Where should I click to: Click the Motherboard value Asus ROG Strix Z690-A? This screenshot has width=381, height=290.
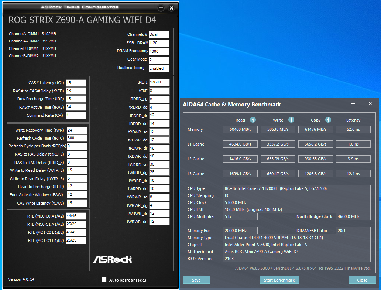pos(297,252)
